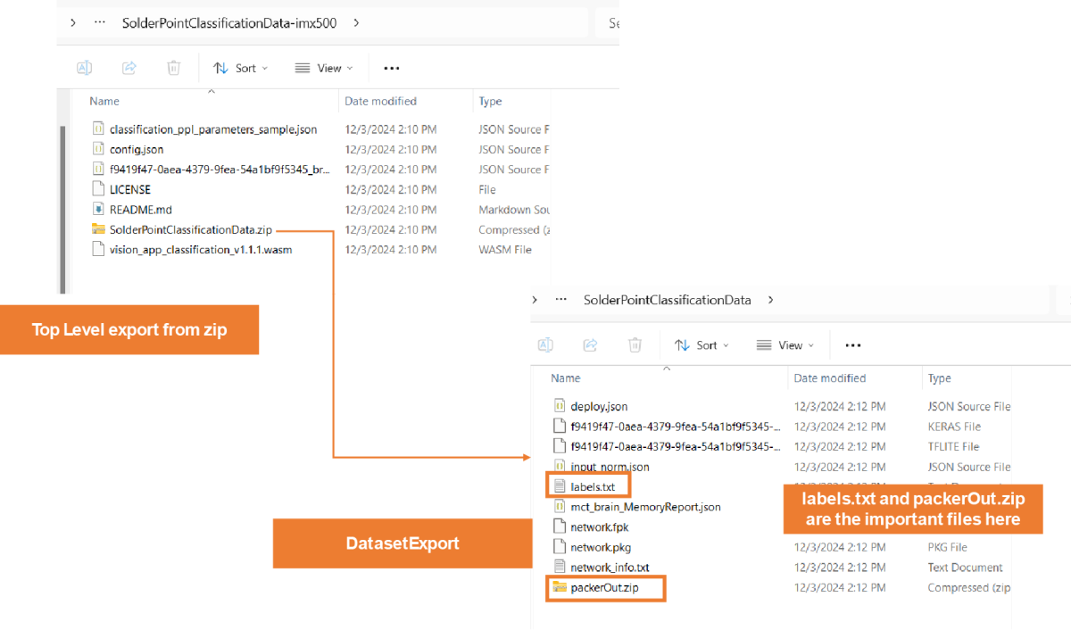Open View dropdown in top Explorer window

coord(323,68)
